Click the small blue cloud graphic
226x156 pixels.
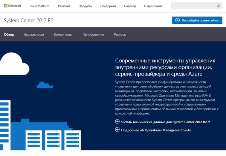[x=44, y=85]
